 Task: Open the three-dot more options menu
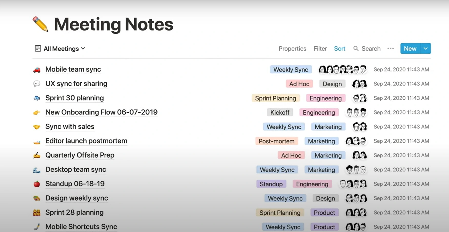pyautogui.click(x=391, y=49)
